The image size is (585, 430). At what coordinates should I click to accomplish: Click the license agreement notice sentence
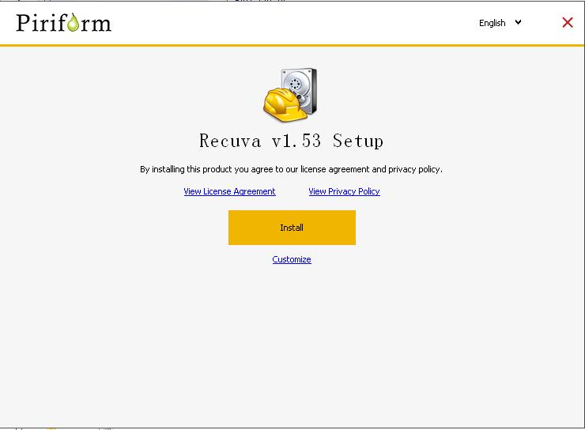pos(291,169)
